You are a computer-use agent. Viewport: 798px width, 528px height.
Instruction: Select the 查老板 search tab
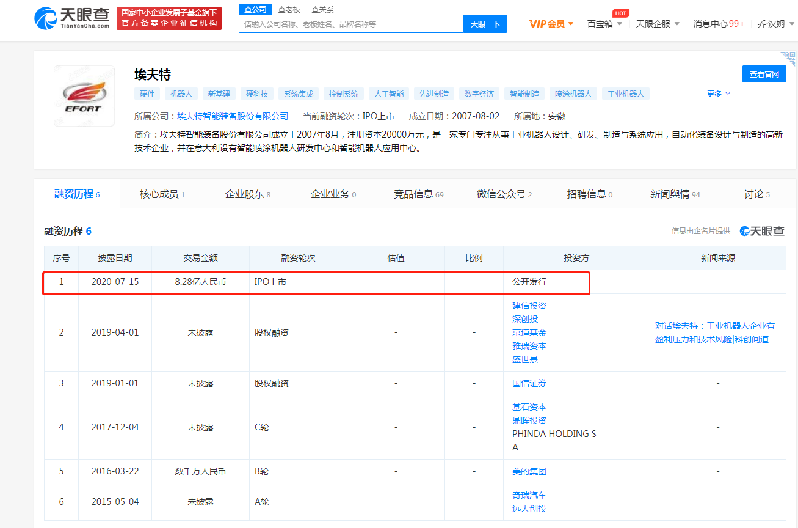coord(289,9)
